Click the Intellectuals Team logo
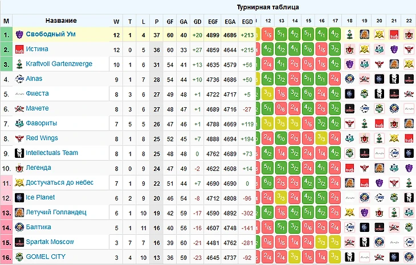416x265 pixels. 19,153
